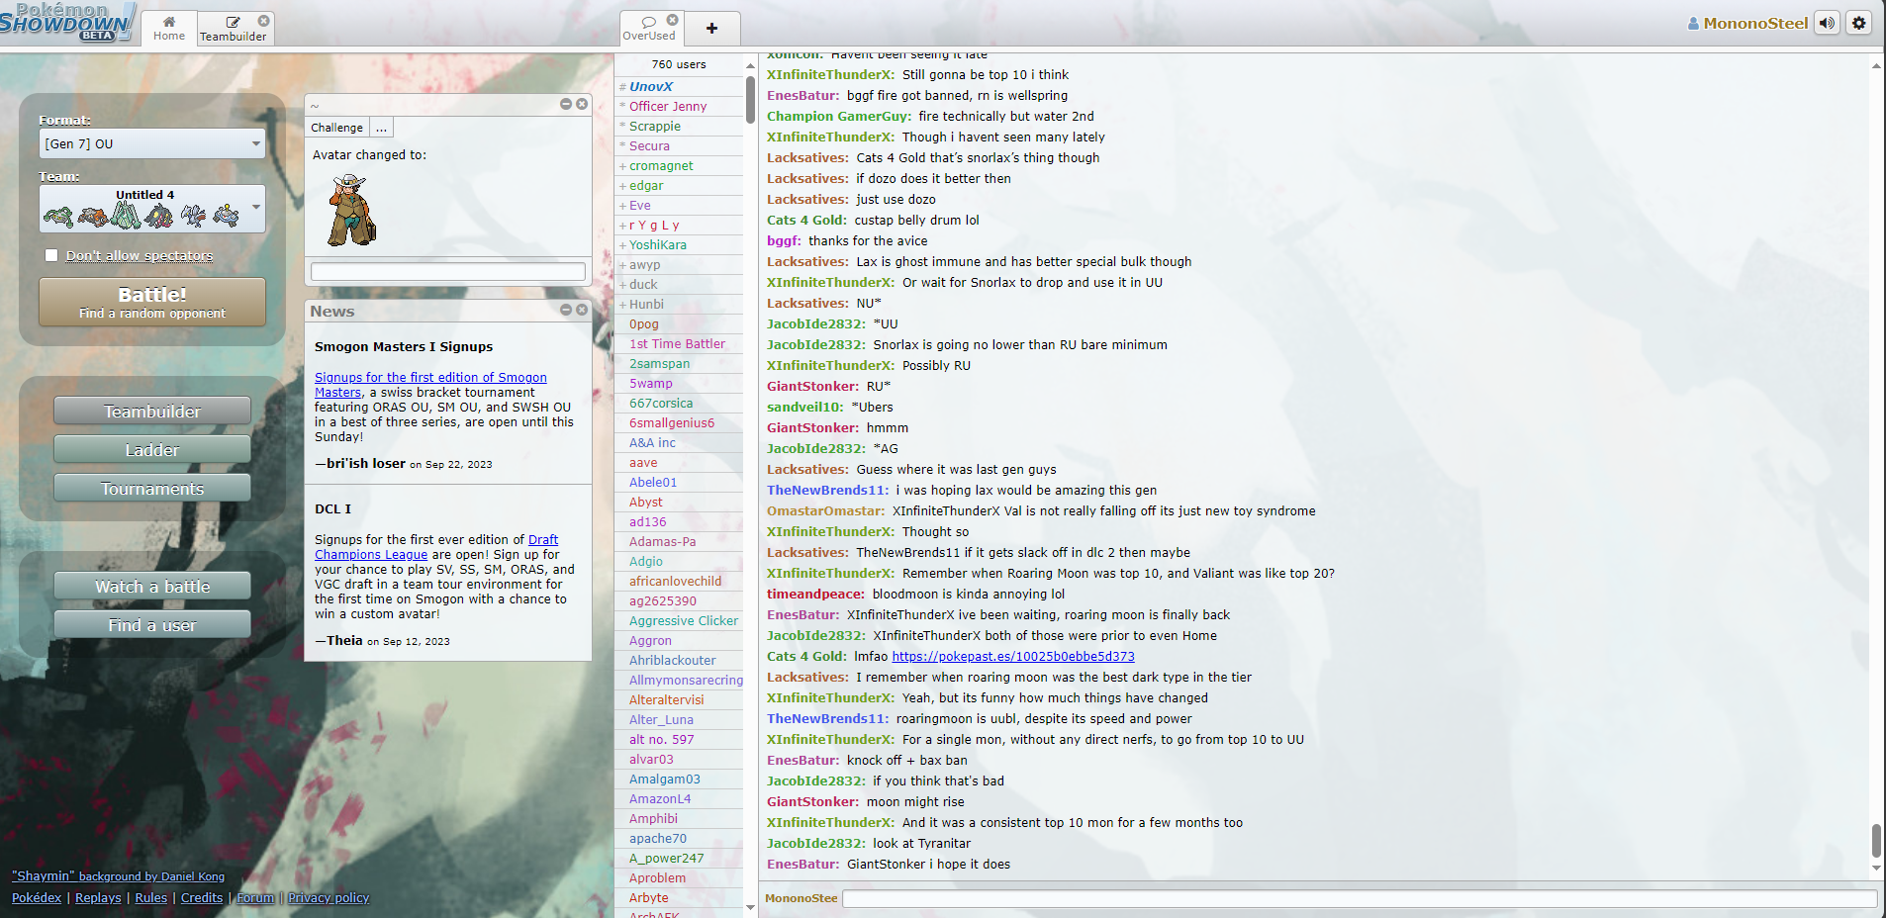Open the Credits footer link
The height and width of the screenshot is (918, 1886).
[x=202, y=897]
